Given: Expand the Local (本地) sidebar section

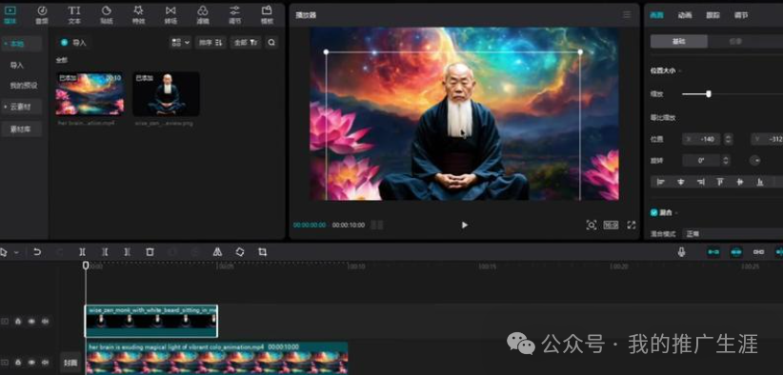Looking at the screenshot, I should click(x=21, y=44).
